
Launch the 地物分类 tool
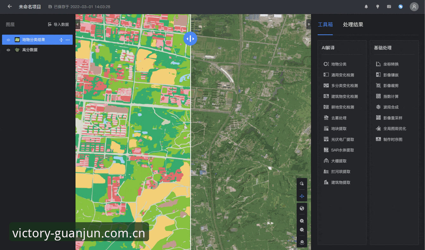coord(335,64)
